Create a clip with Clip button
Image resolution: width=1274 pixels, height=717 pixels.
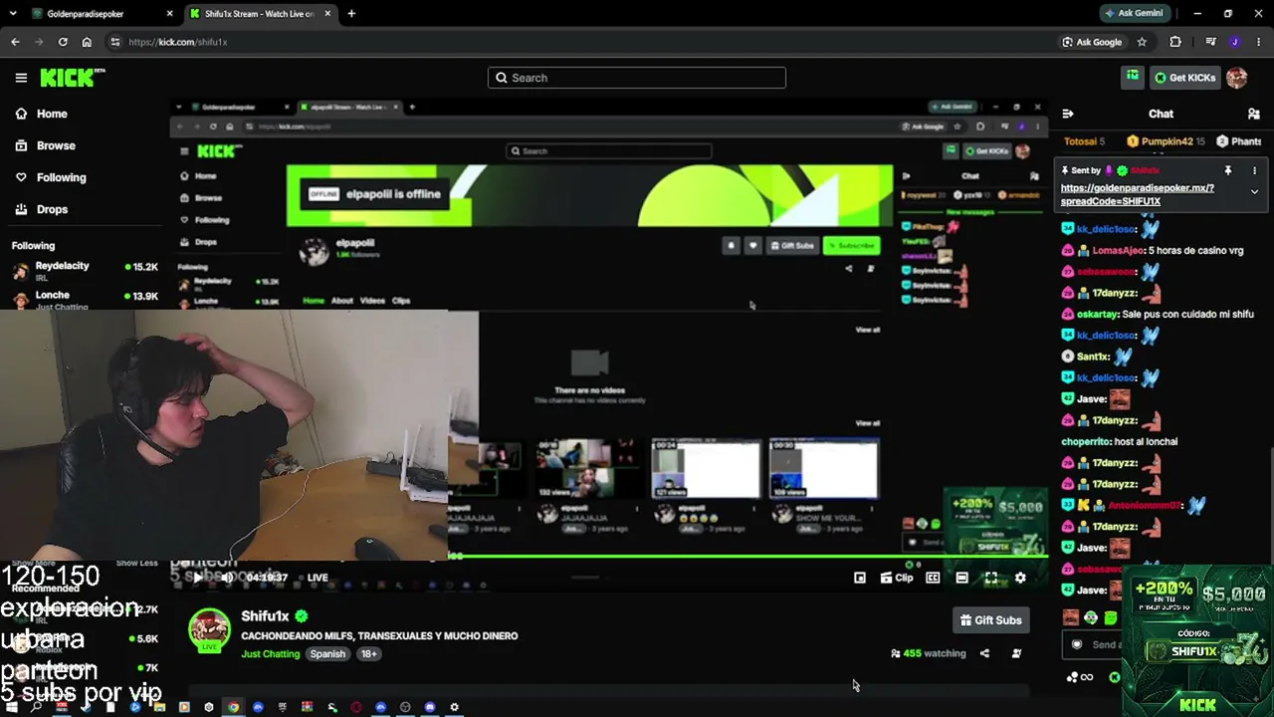tap(897, 578)
